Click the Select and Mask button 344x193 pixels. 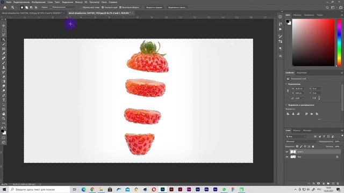pos(177,8)
